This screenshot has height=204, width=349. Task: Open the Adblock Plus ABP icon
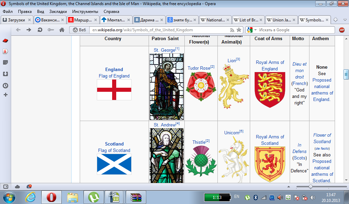click(342, 30)
